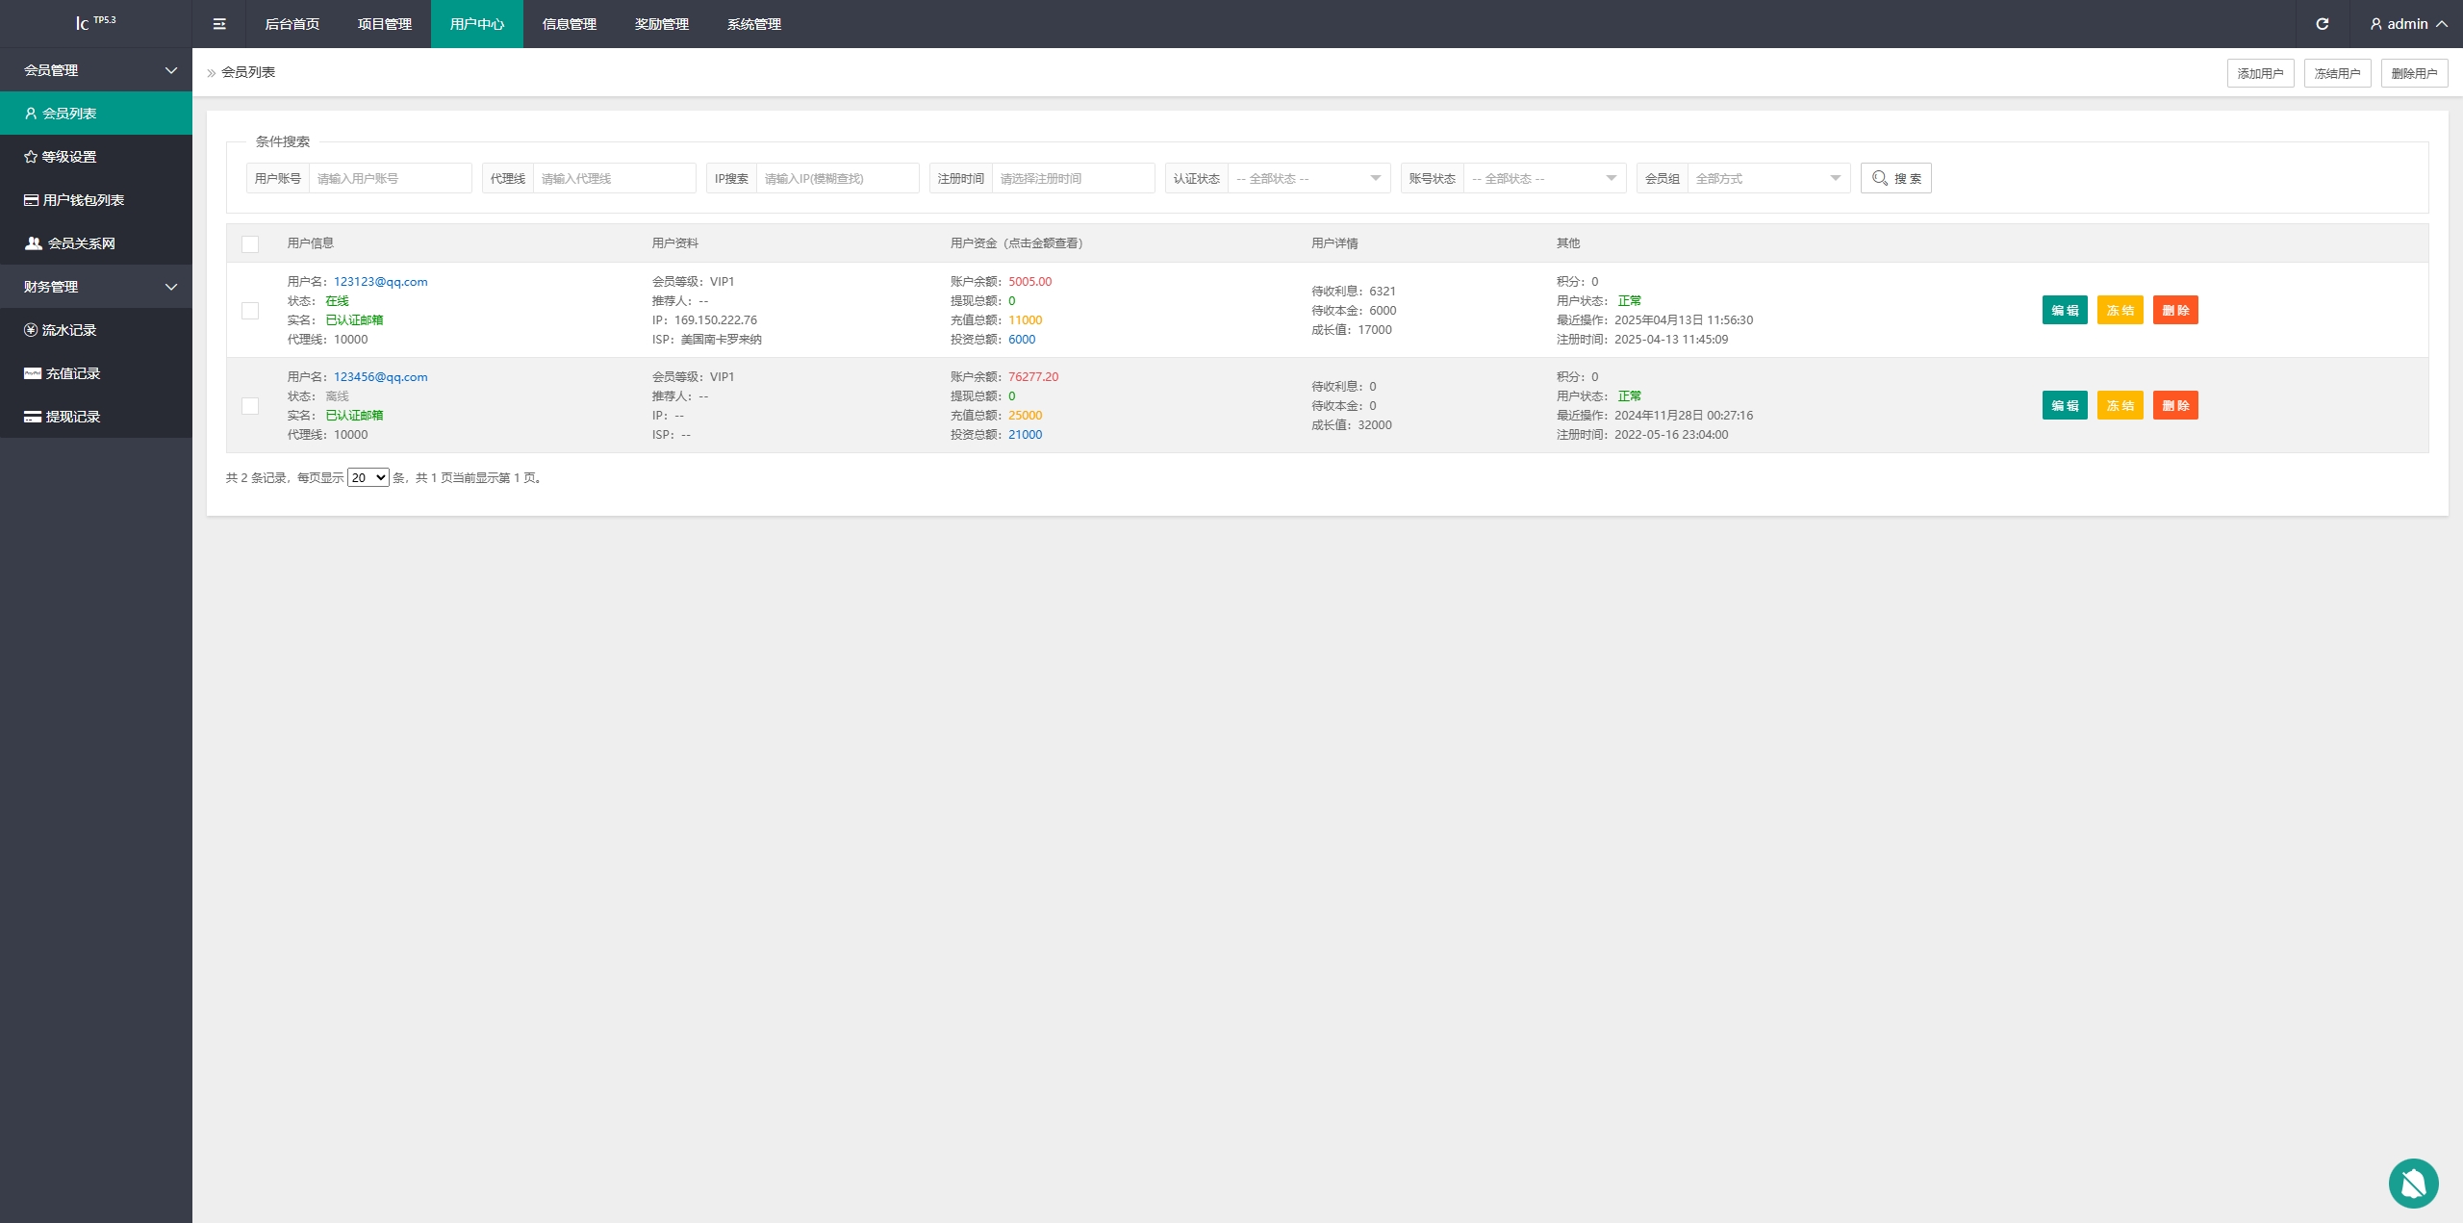Switch to 项目管理 top menu
The height and width of the screenshot is (1223, 2463).
coord(385,24)
